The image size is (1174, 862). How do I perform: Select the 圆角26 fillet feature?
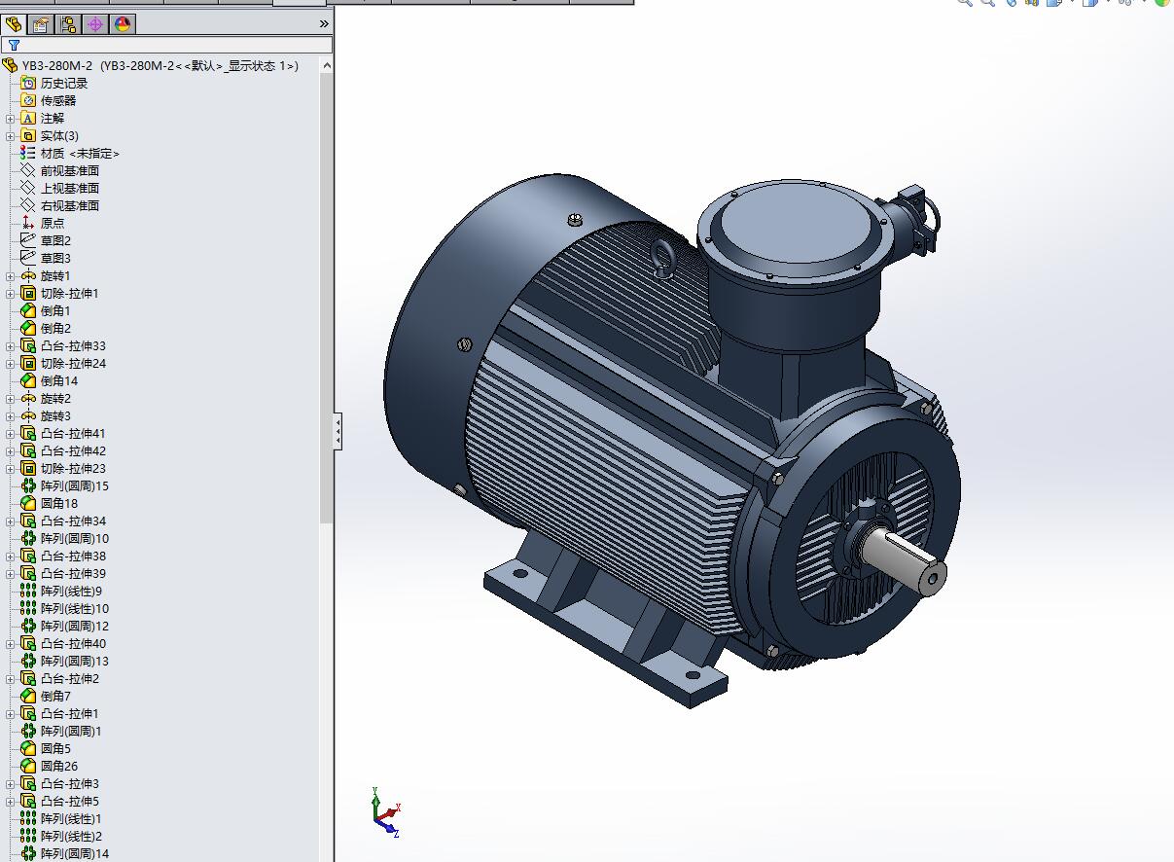[50, 766]
